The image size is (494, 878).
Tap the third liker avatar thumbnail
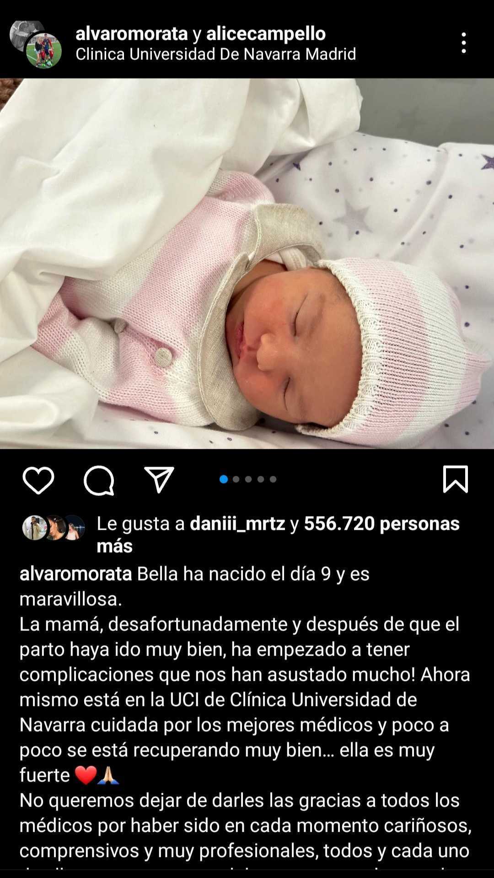point(73,528)
